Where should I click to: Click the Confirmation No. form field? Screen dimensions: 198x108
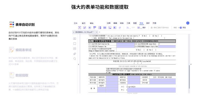point(125,44)
